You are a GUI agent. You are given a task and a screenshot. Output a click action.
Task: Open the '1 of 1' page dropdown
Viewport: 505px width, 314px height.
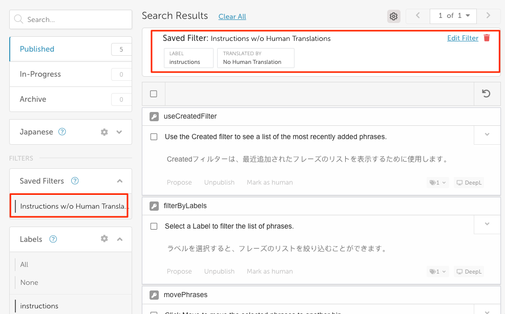pyautogui.click(x=454, y=16)
